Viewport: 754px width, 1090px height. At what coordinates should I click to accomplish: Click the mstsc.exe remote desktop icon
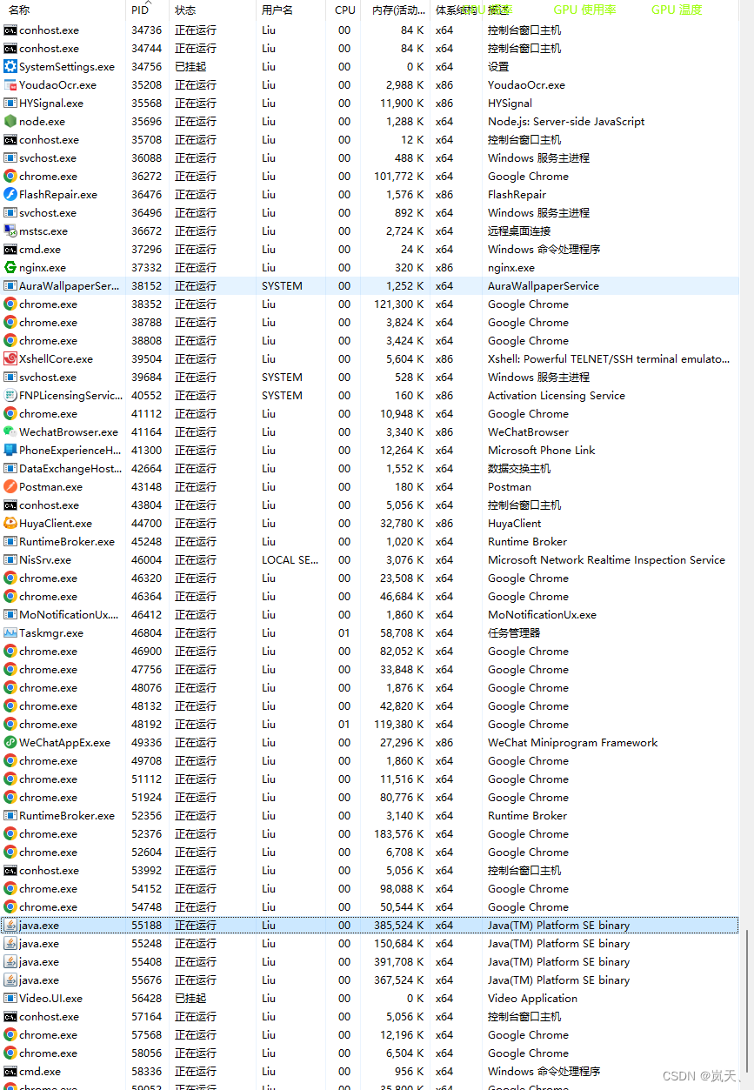(10, 231)
